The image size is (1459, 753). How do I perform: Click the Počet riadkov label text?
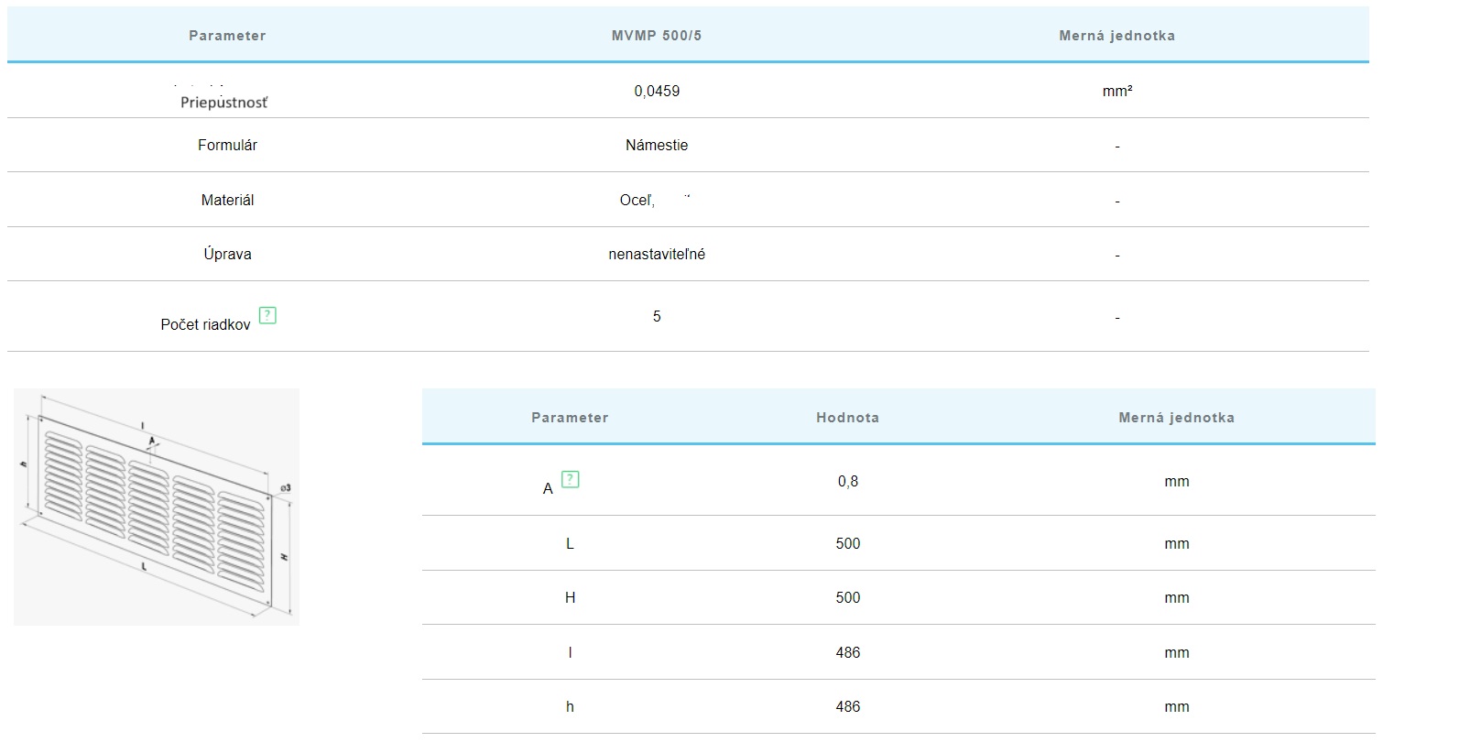[205, 324]
